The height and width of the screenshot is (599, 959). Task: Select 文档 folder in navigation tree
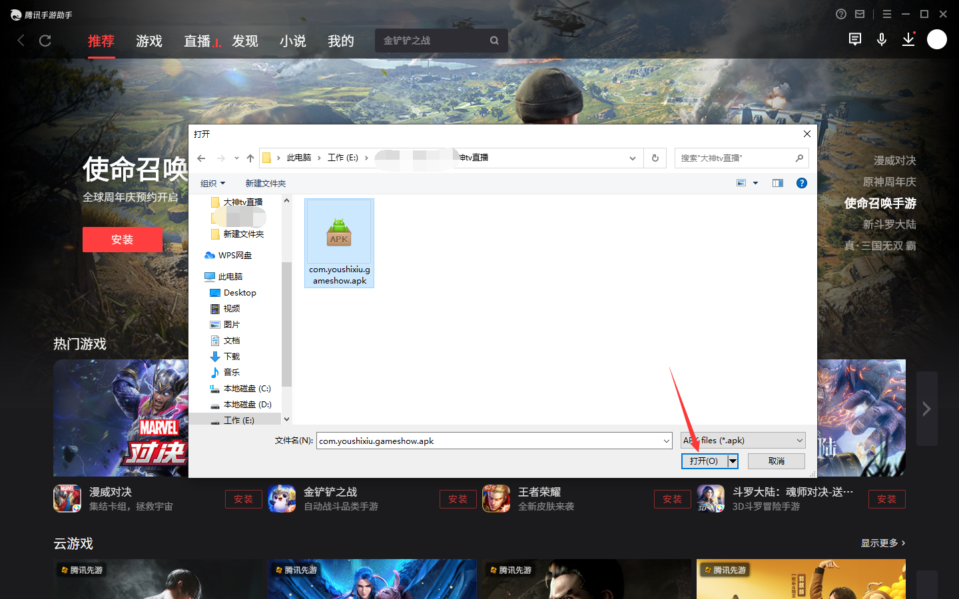pyautogui.click(x=225, y=341)
